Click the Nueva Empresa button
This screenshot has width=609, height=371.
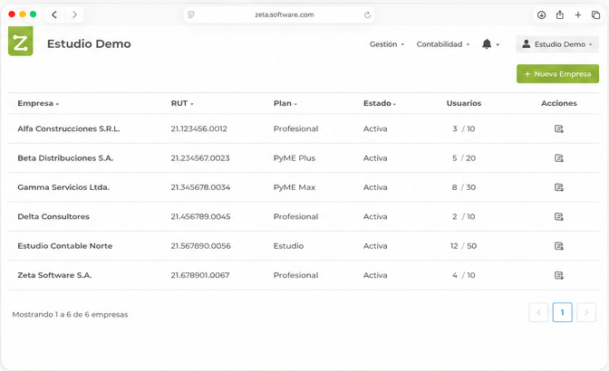(557, 73)
